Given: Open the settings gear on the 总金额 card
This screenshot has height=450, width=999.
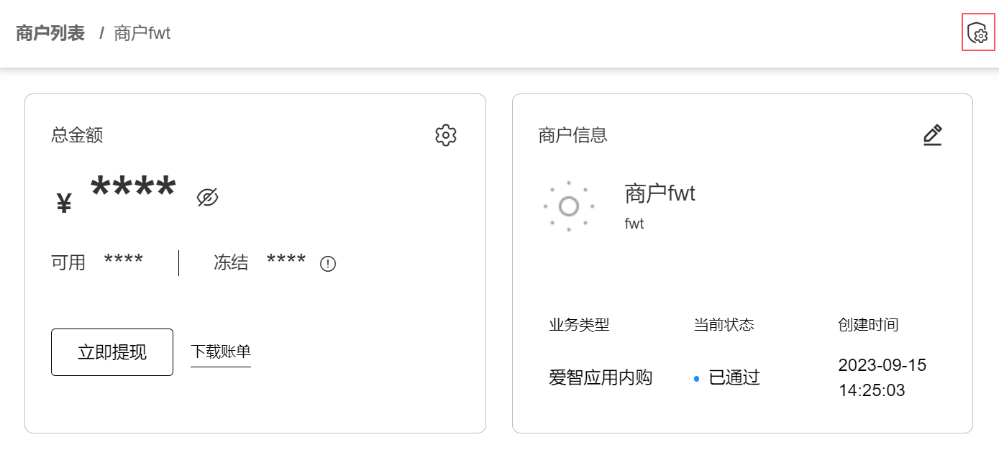Looking at the screenshot, I should (444, 134).
